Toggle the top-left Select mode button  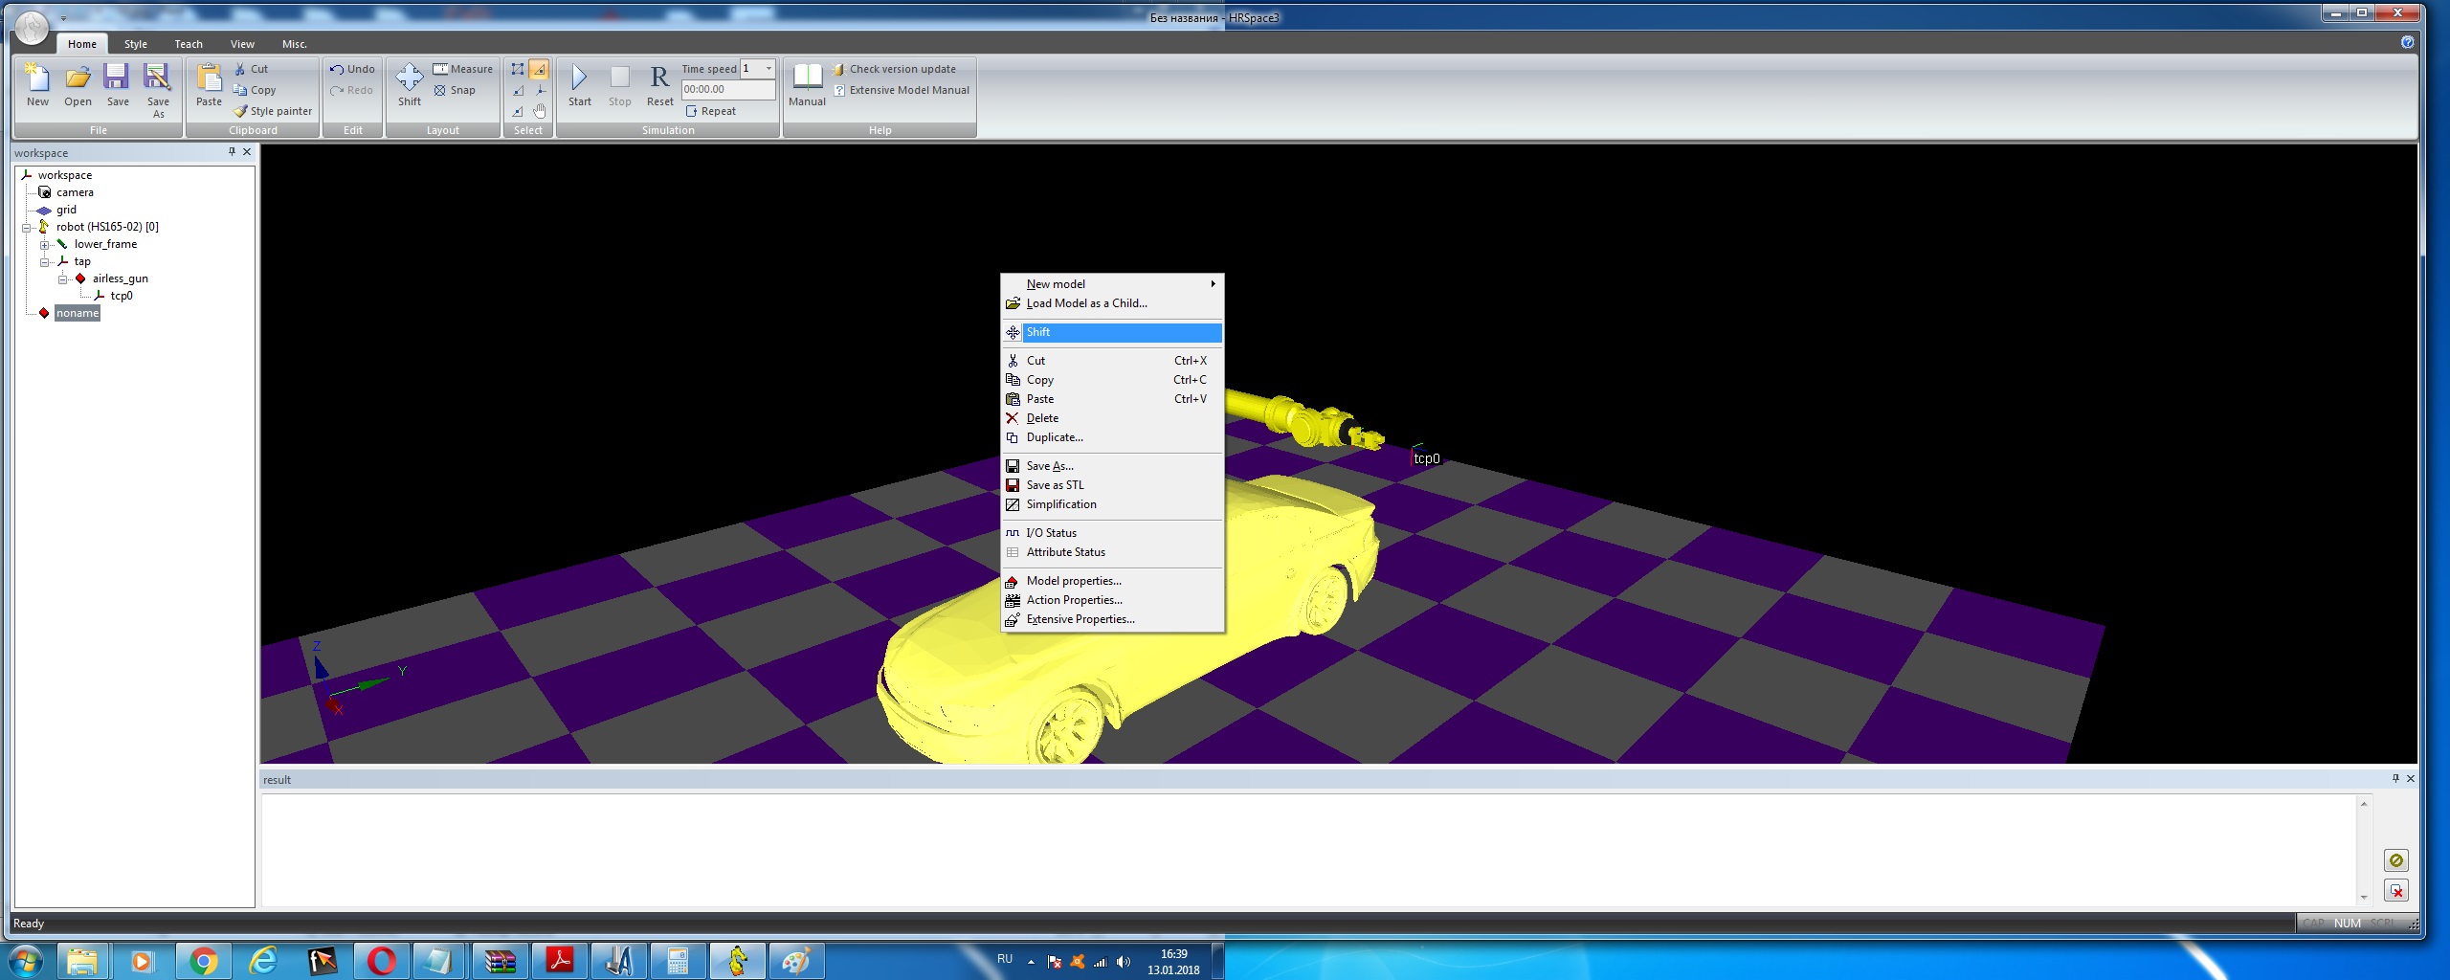coord(518,69)
